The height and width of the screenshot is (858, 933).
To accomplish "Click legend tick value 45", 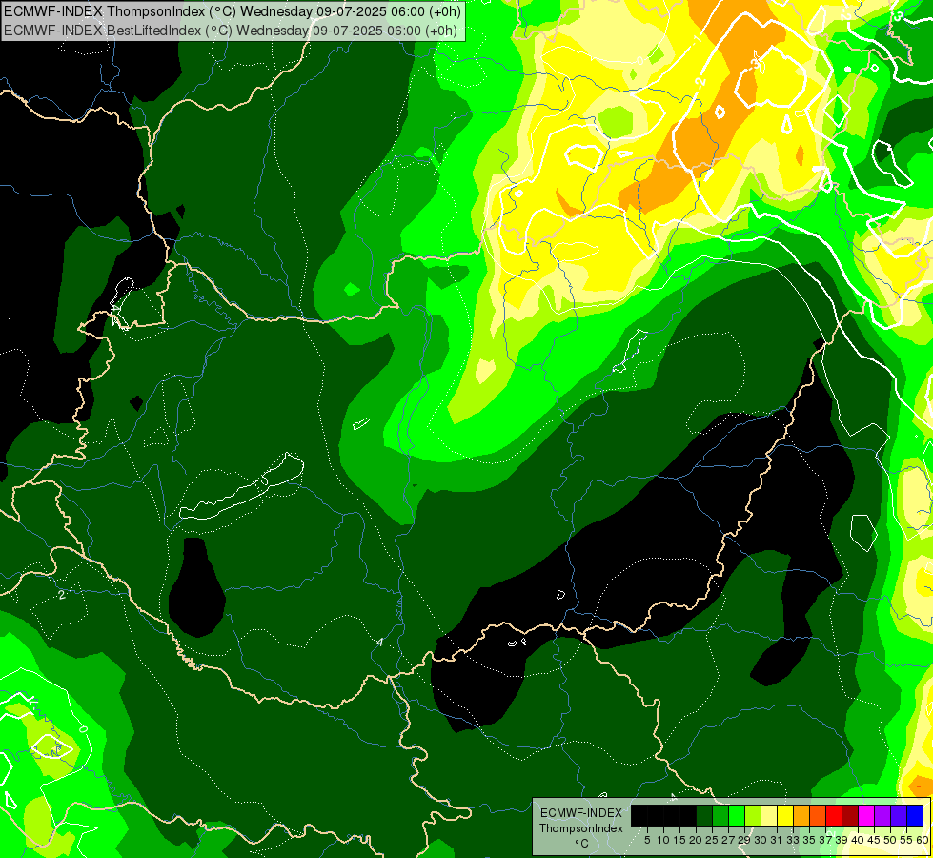I will coord(875,840).
